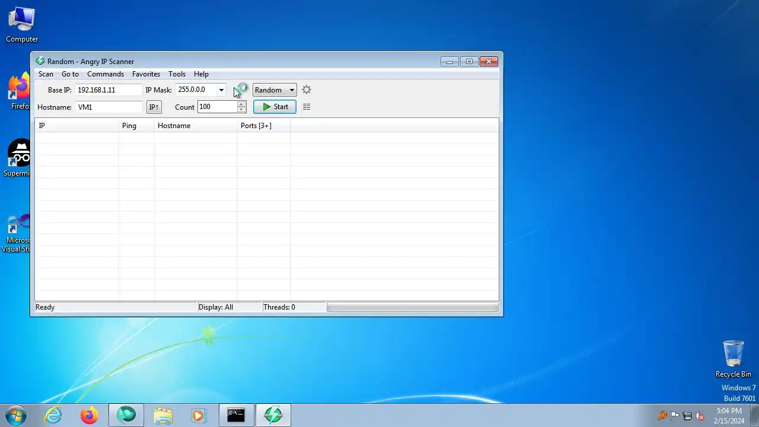Focus the Count number field
This screenshot has height=427, width=759.
217,107
